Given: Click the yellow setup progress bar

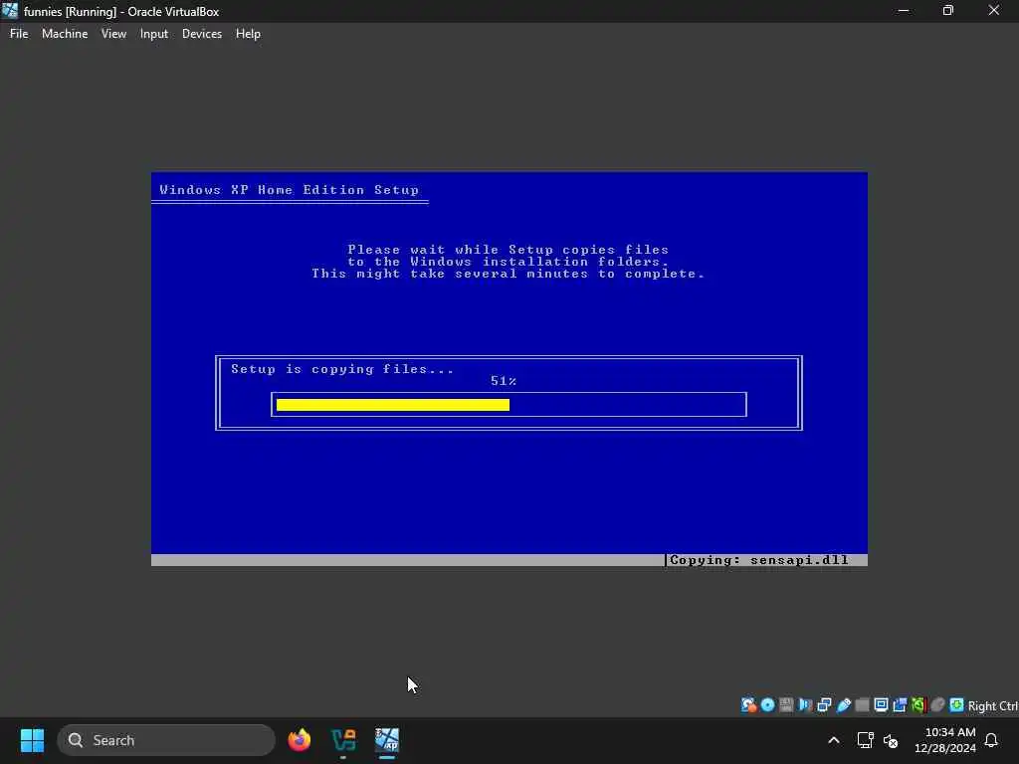Looking at the screenshot, I should 392,406.
